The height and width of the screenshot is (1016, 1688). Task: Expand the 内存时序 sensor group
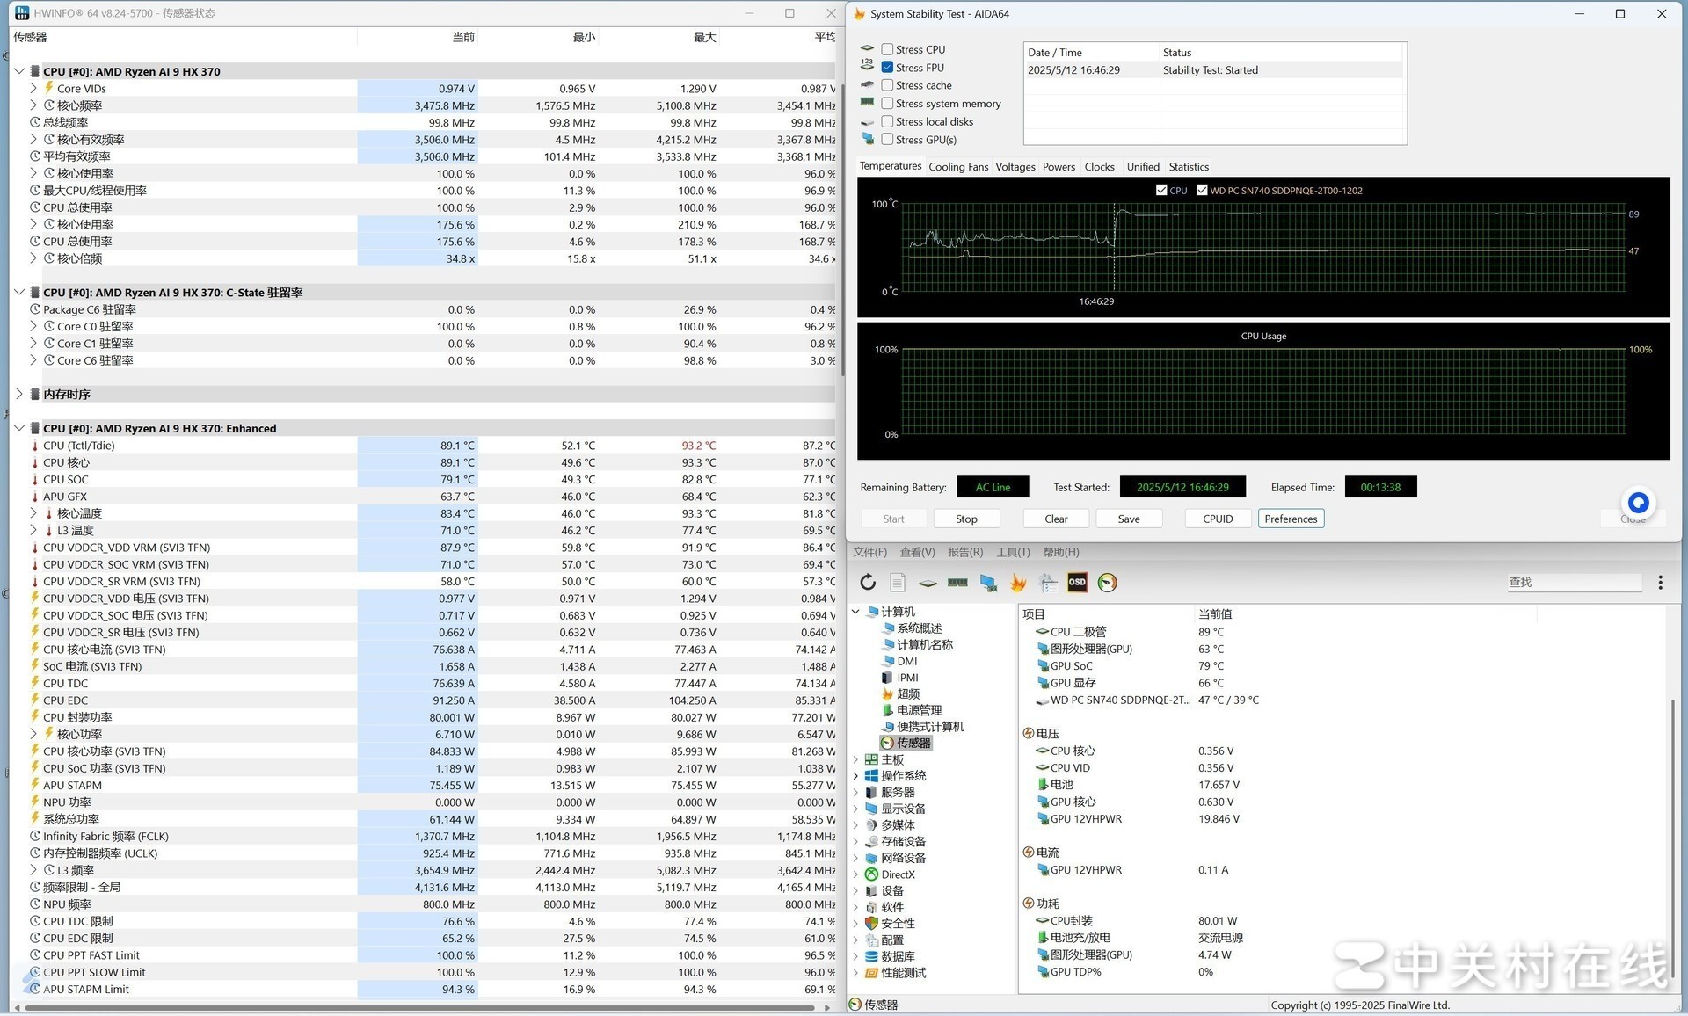point(19,394)
